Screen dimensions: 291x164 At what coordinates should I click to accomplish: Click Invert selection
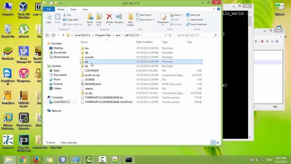[x=196, y=24]
